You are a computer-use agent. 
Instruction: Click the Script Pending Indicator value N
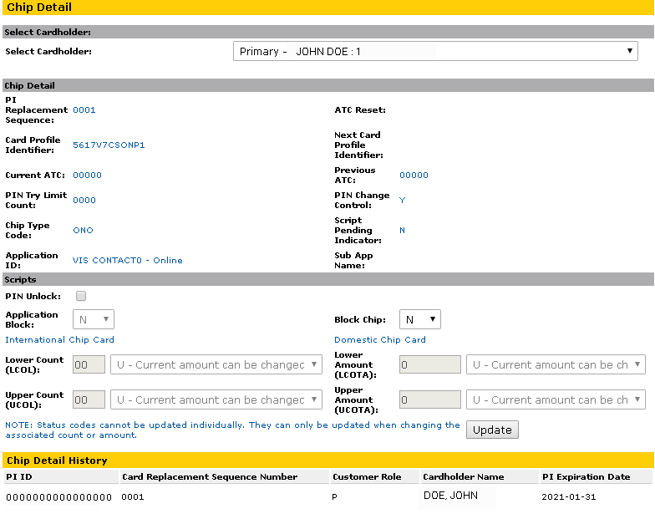[x=402, y=230]
